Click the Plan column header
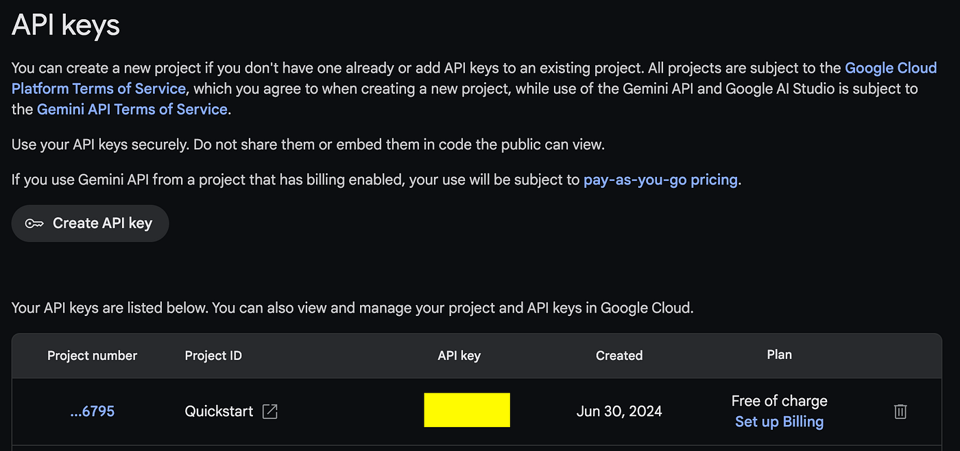The width and height of the screenshot is (960, 451). tap(779, 354)
